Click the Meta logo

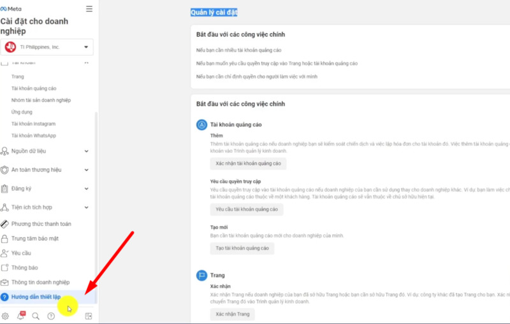click(x=11, y=9)
